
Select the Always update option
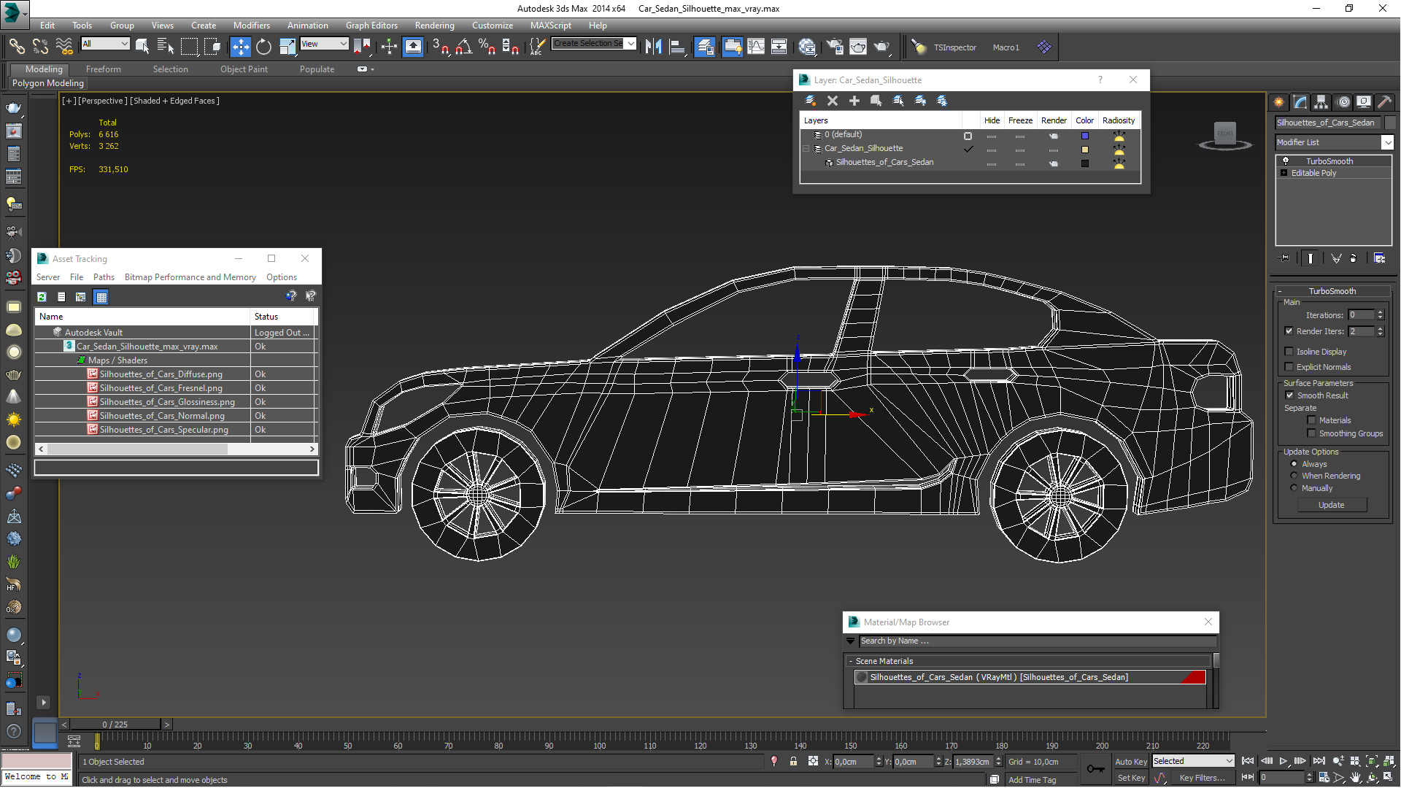point(1294,464)
